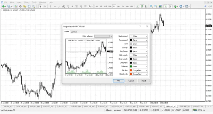Click the Tile Windows icon
Image resolution: width=213 pixels, height=114 pixels.
tap(160, 6)
